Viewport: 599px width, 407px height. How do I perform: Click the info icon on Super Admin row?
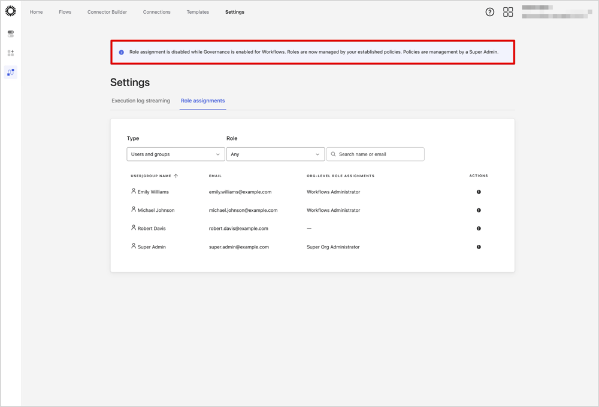click(x=479, y=247)
